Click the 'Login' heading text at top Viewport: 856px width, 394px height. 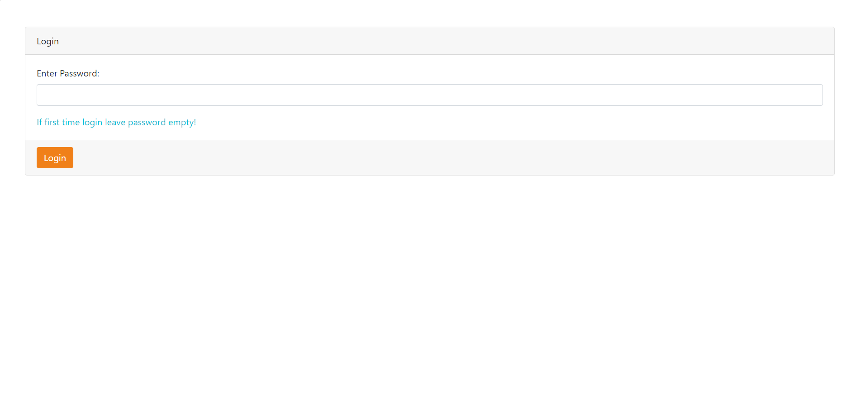[x=48, y=41]
